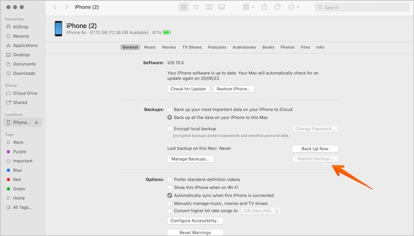Open the 128 kbps AAC dropdown
The image size is (414, 236).
click(261, 211)
